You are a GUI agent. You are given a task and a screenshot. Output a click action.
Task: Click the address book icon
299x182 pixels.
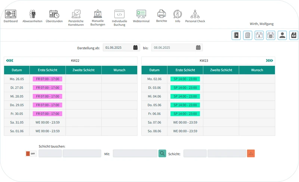236,35
